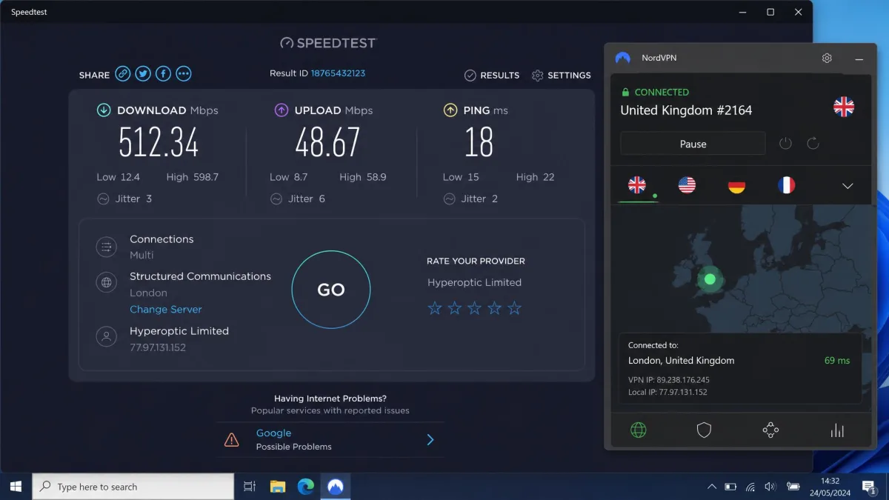Image resolution: width=889 pixels, height=500 pixels.
Task: Open notification center icon
Action: tap(869, 487)
